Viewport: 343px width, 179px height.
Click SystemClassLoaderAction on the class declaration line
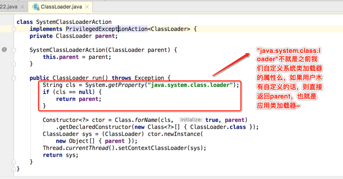point(74,22)
